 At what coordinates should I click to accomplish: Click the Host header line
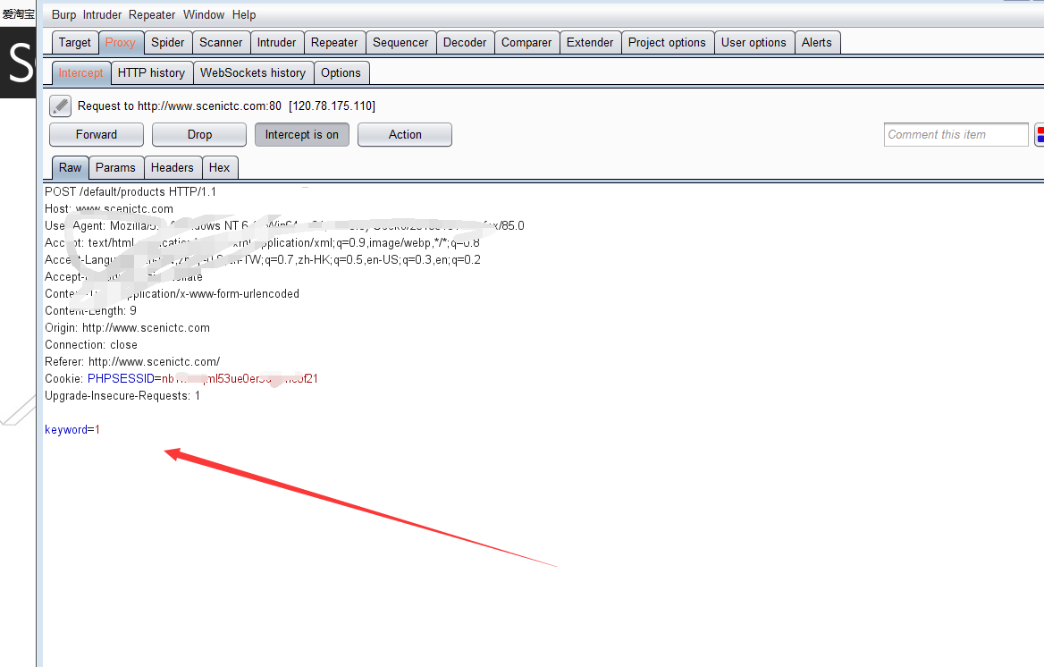coord(109,208)
